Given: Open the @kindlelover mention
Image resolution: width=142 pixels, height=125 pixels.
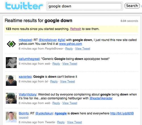Looking at the screenshot, I should tap(48, 40).
